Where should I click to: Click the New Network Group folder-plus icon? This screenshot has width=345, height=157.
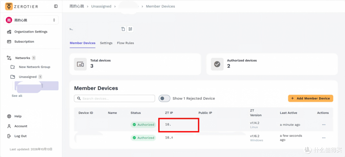tap(13, 67)
